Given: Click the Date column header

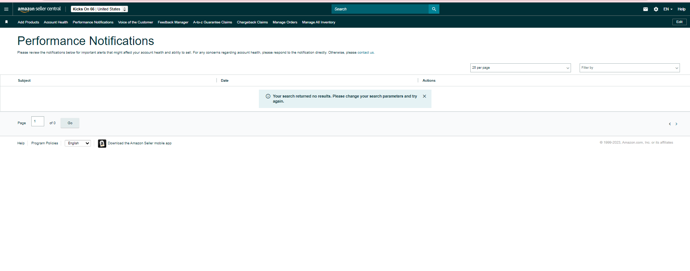Looking at the screenshot, I should click(x=225, y=81).
